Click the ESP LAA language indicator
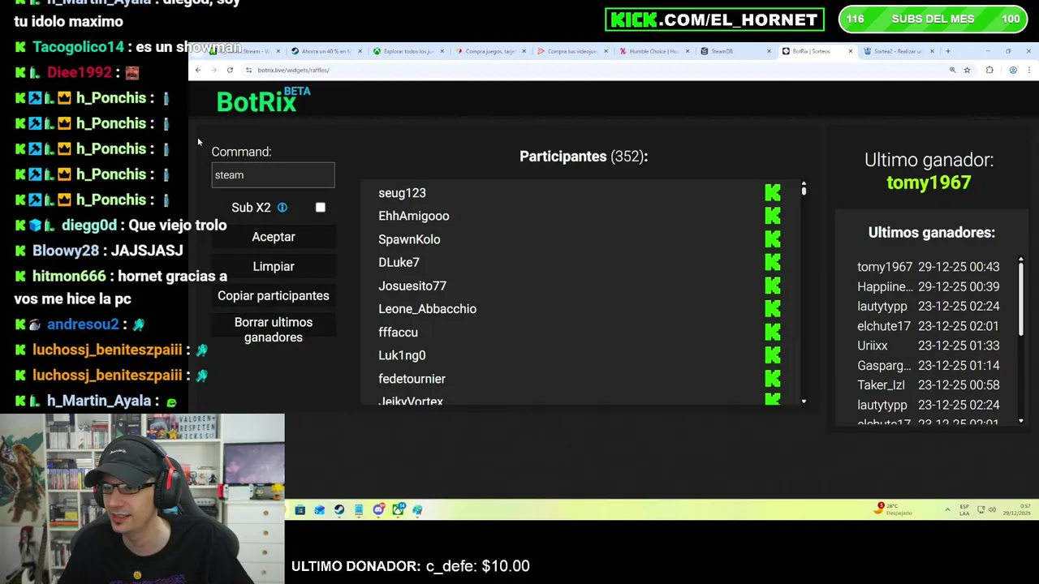 pyautogui.click(x=964, y=510)
